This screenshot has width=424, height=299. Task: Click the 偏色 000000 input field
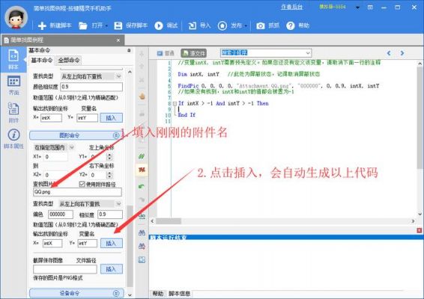click(x=61, y=215)
